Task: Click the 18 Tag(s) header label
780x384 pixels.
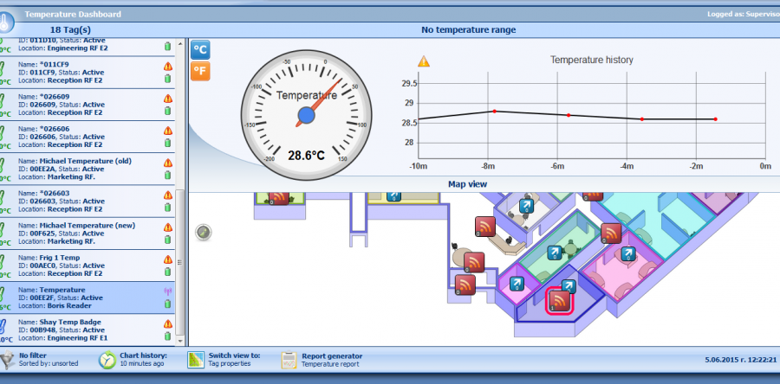Action: [71, 29]
